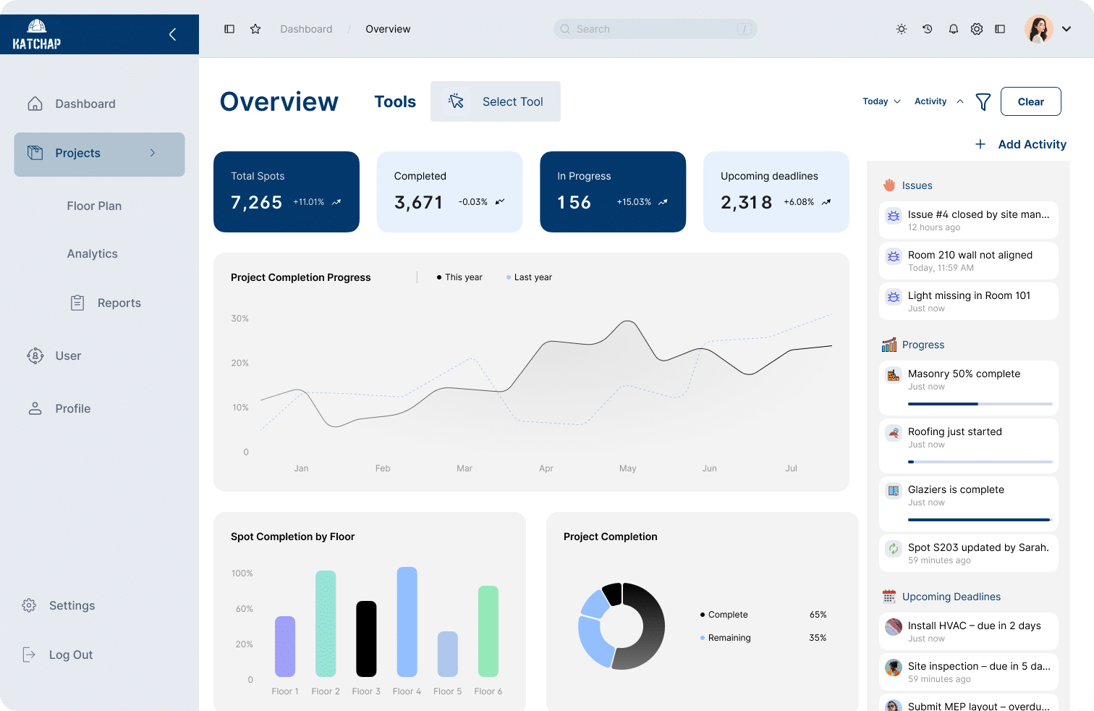Click the Select Tool button
Screen dimensions: 1094x711
(x=496, y=101)
